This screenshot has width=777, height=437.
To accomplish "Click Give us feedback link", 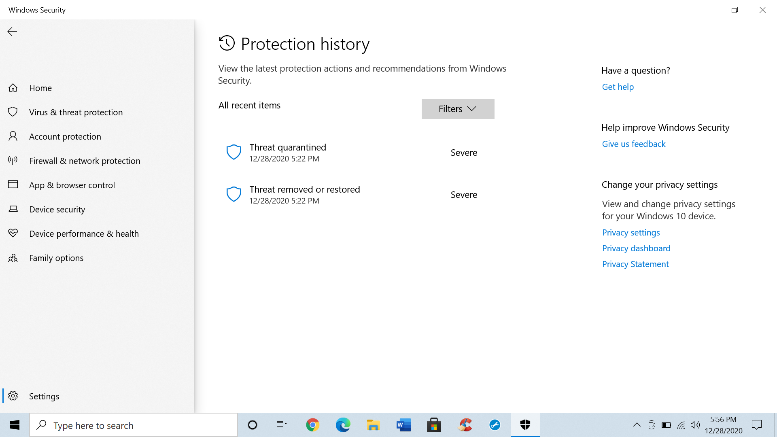I will (x=633, y=144).
